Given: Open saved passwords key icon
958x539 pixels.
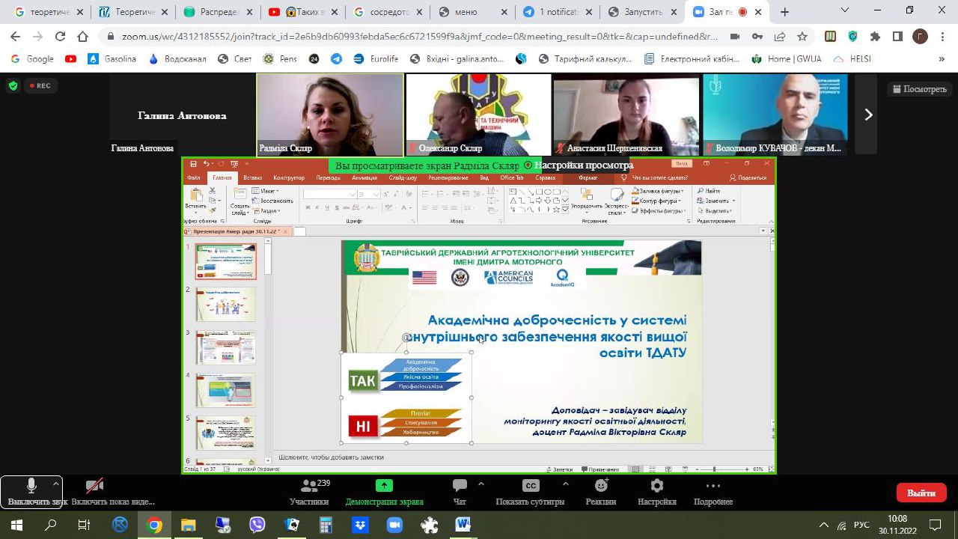Looking at the screenshot, I should (758, 37).
